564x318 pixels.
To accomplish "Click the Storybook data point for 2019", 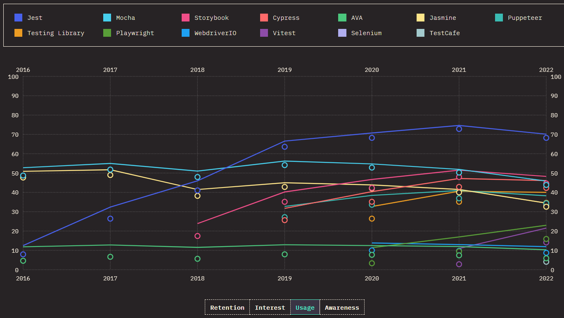I will (x=284, y=202).
